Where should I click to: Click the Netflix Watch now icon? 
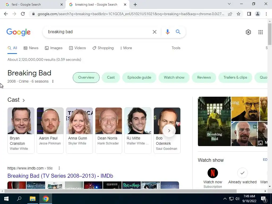click(213, 173)
